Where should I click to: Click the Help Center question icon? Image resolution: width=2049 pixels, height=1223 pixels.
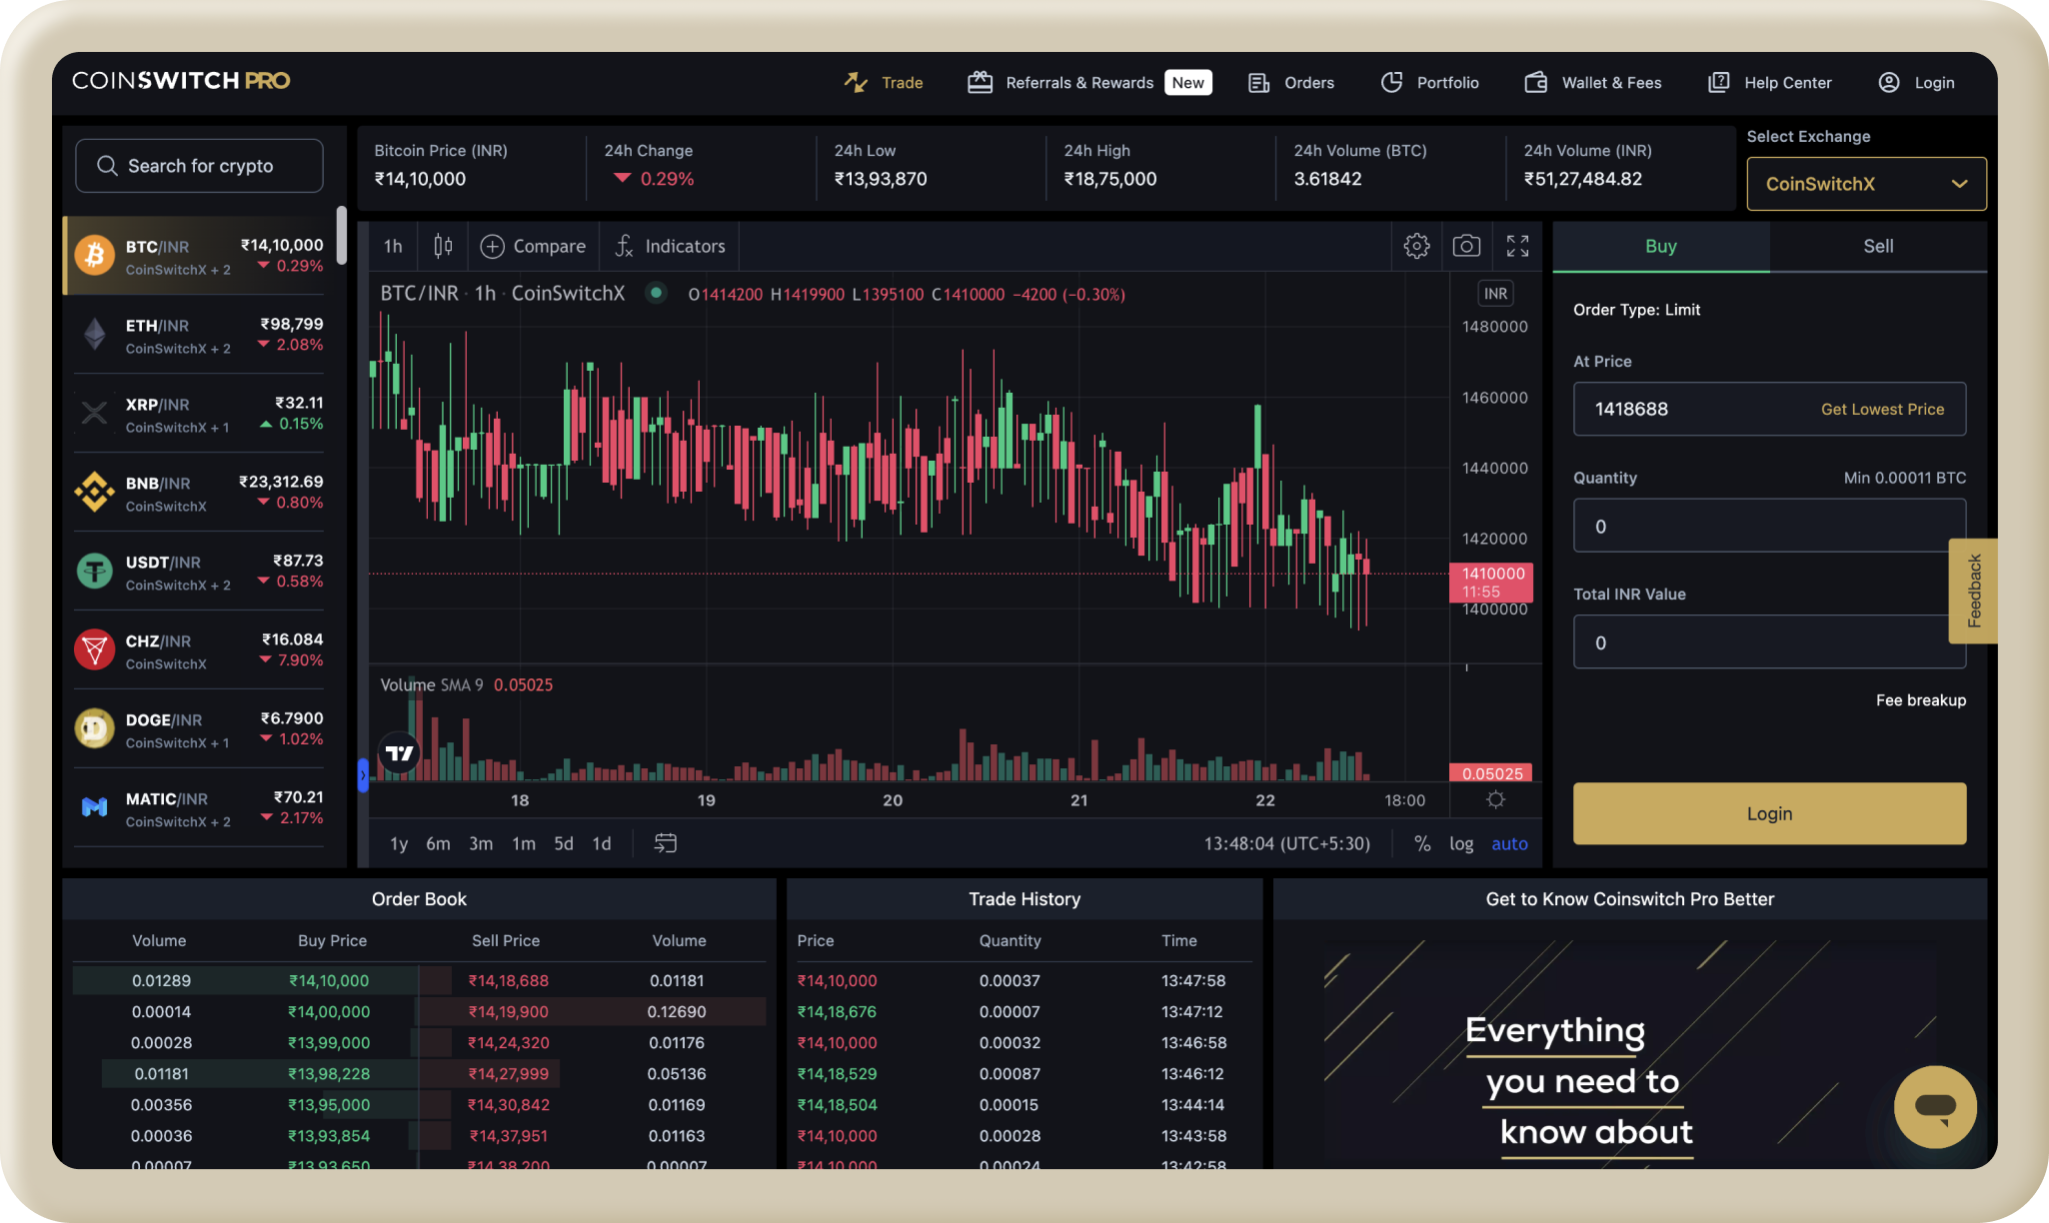[x=1718, y=82]
